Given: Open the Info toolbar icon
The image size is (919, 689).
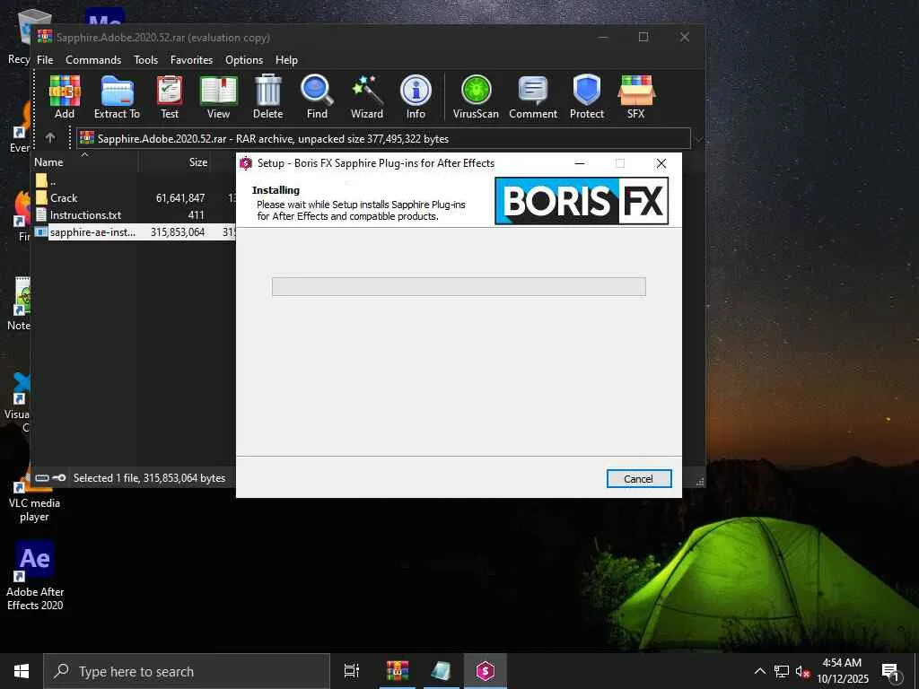Looking at the screenshot, I should coord(416,97).
